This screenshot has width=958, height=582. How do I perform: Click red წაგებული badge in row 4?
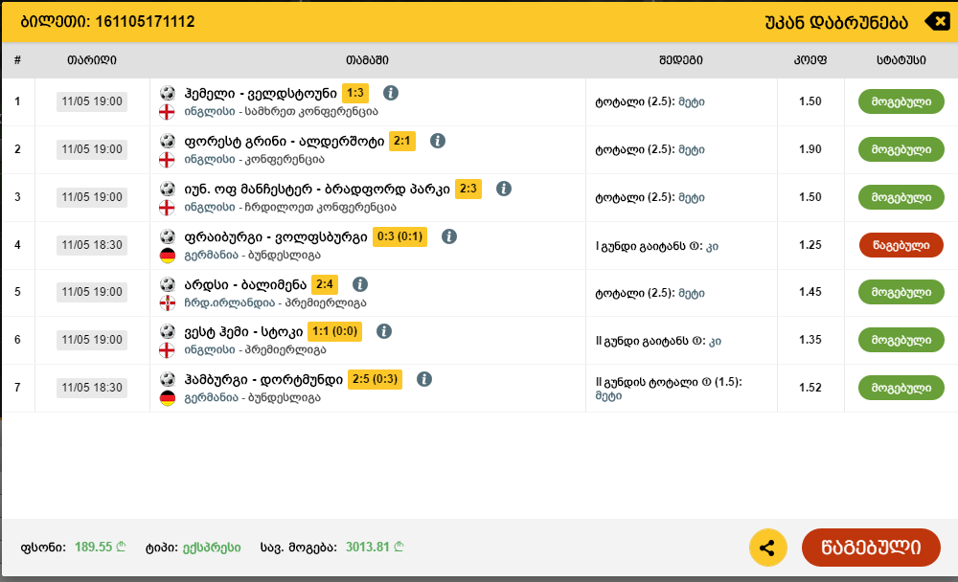click(901, 245)
